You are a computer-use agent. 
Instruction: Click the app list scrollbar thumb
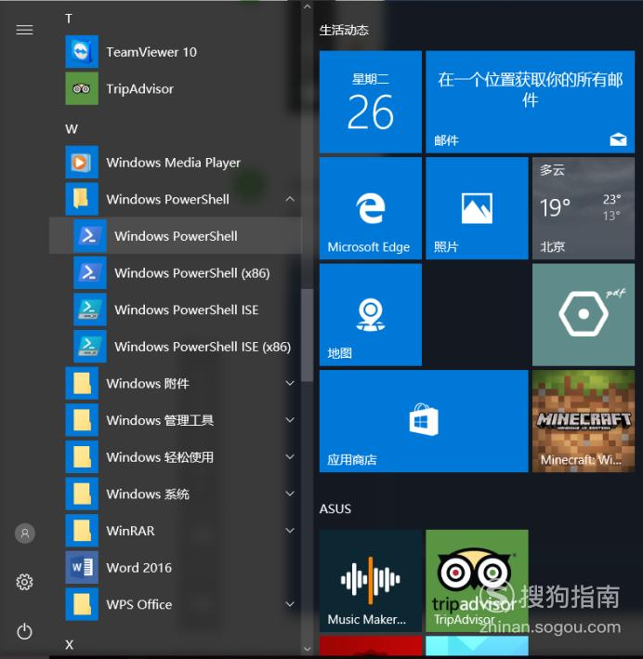tap(308, 335)
